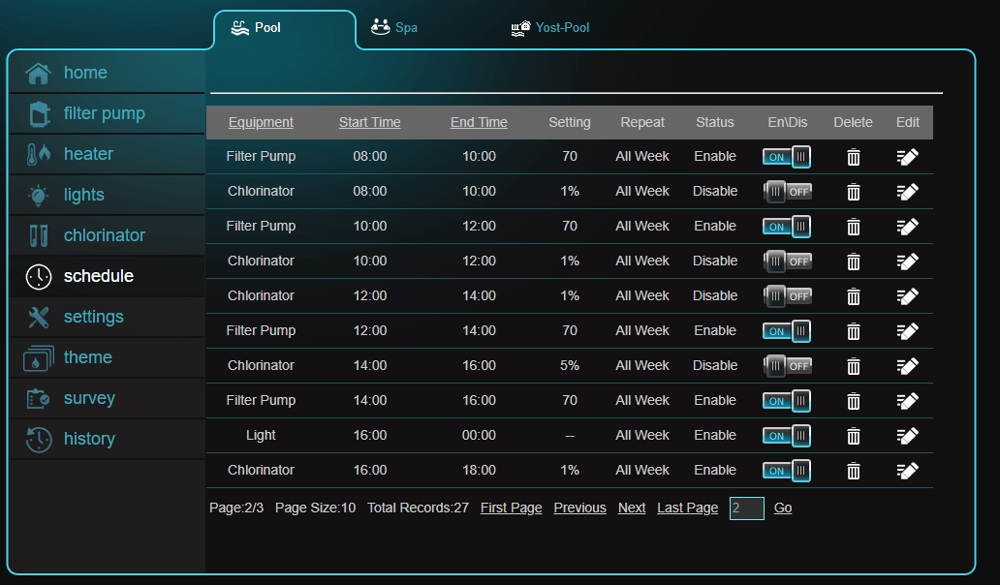The image size is (1000, 585).
Task: Open the chlorinator section
Action: [107, 235]
